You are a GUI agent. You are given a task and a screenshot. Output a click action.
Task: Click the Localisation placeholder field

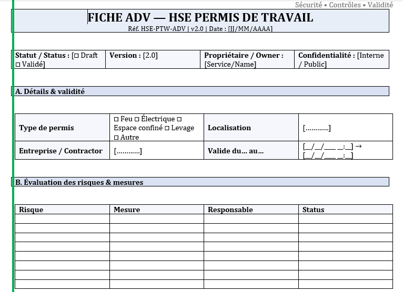317,128
